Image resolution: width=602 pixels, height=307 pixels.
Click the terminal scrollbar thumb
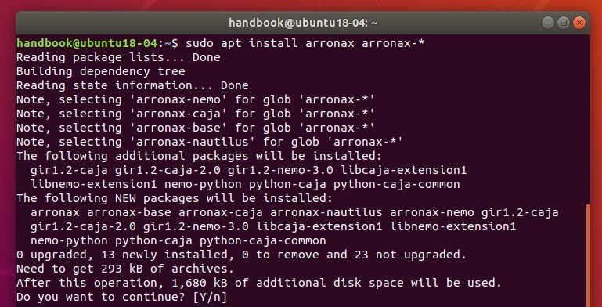point(588,255)
